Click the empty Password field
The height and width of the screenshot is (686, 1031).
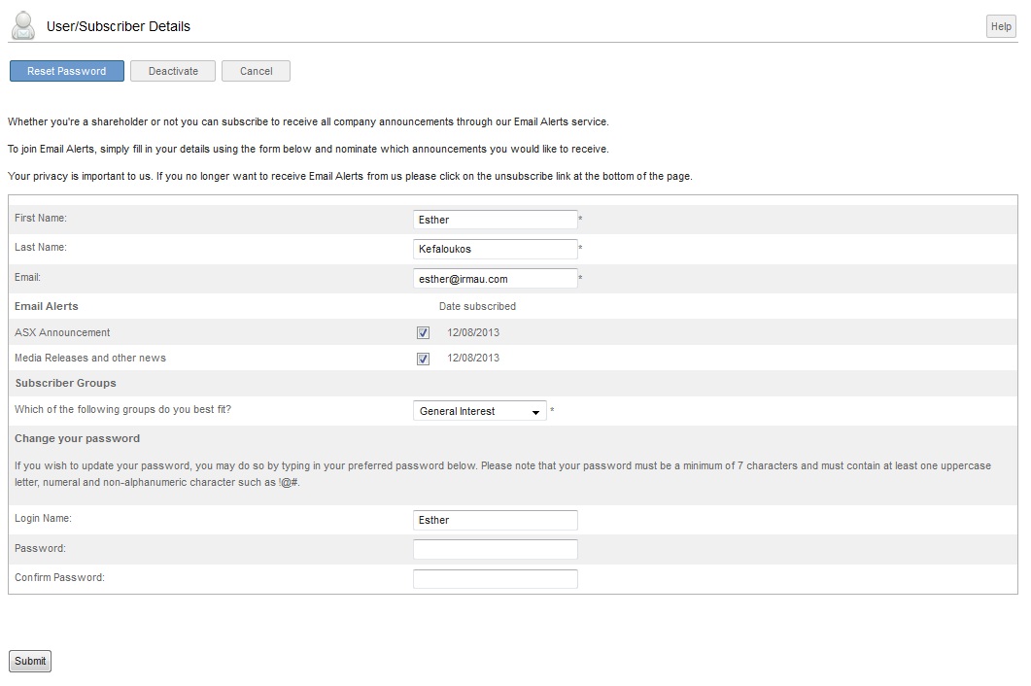pyautogui.click(x=496, y=549)
